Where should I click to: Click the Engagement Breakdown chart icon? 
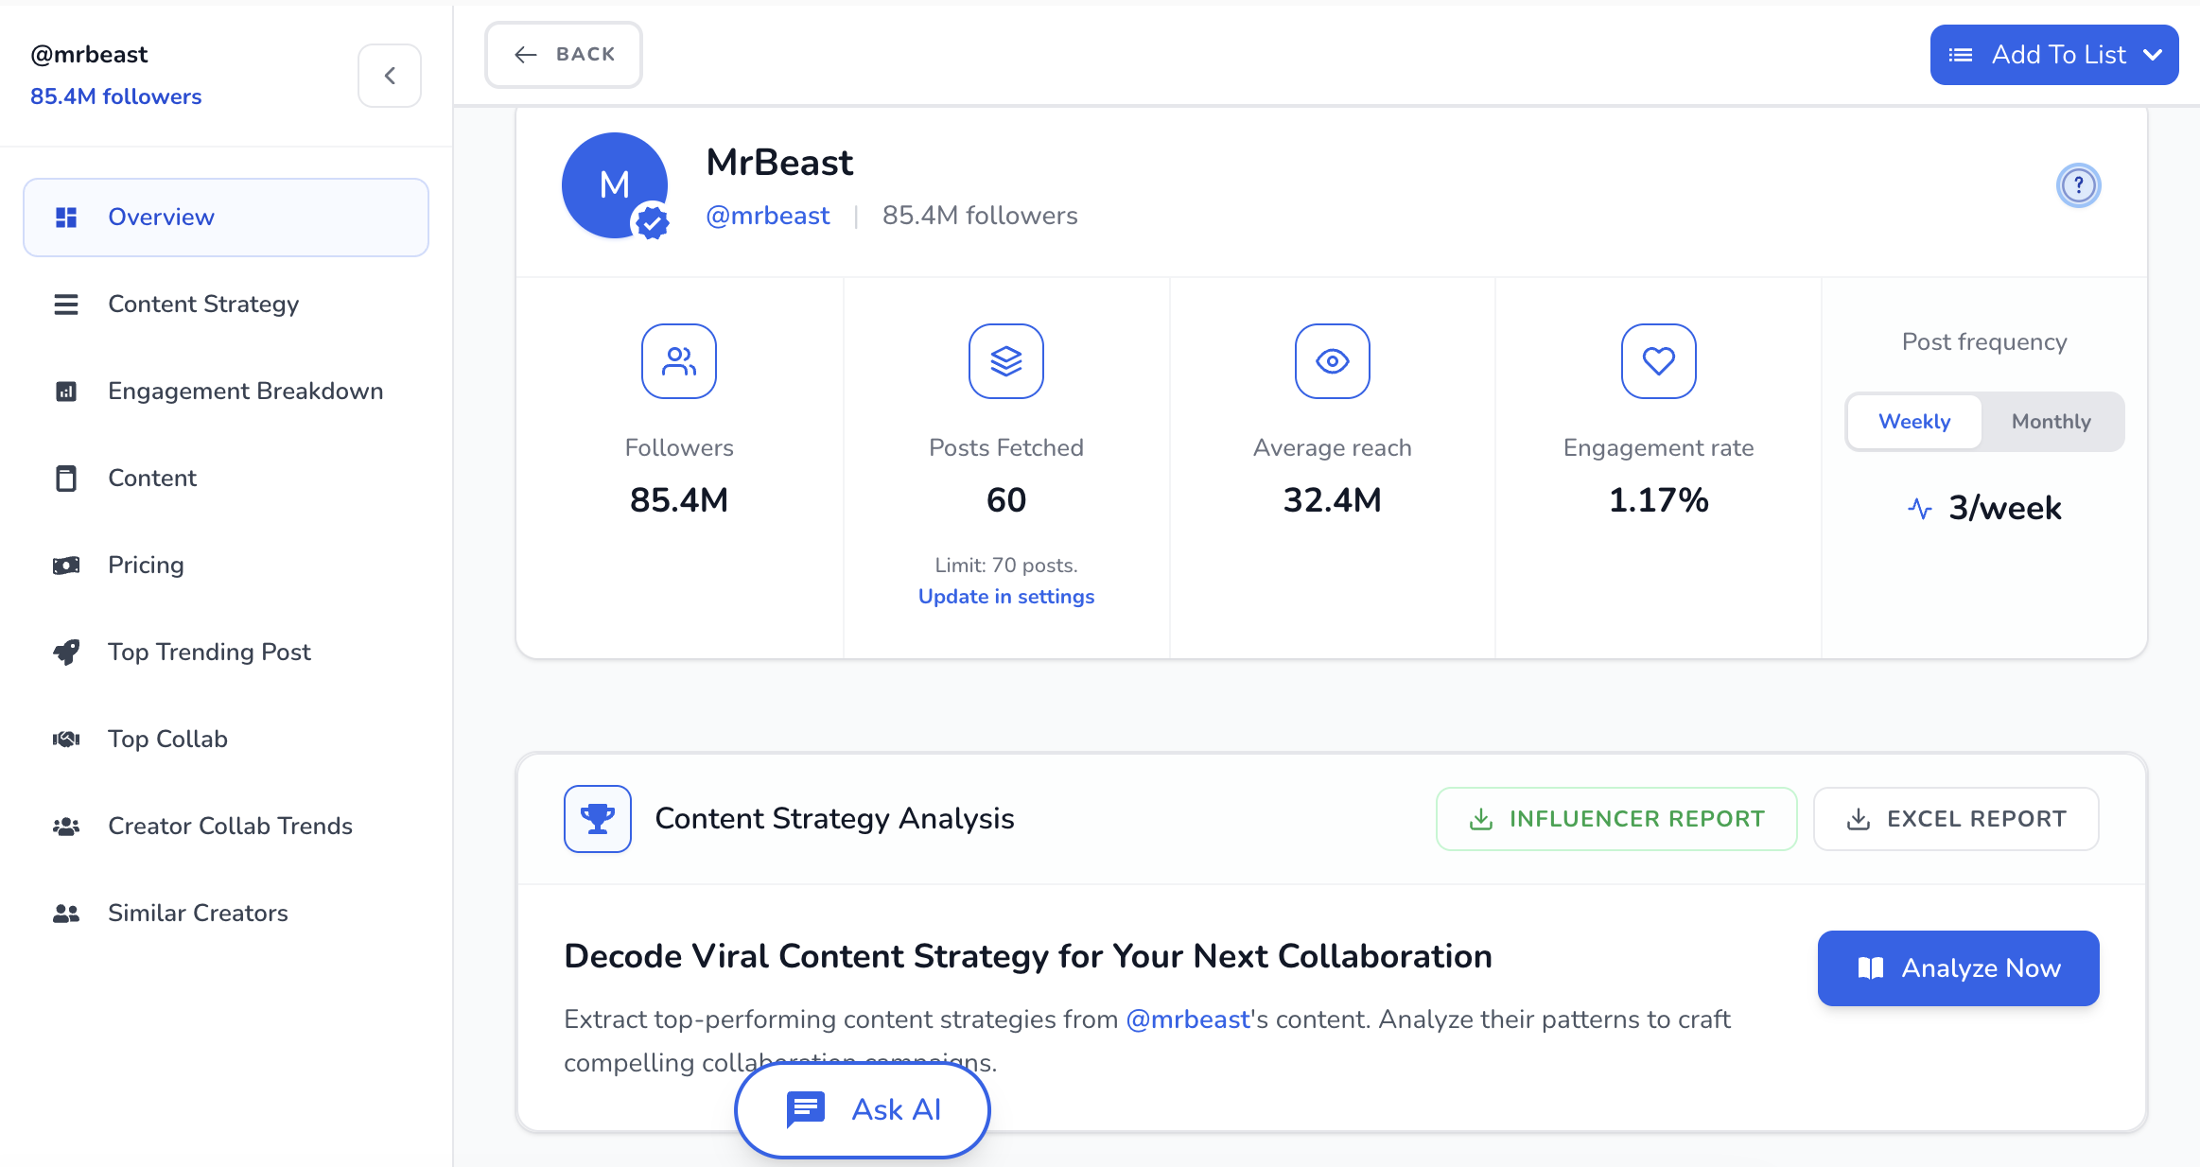[66, 392]
